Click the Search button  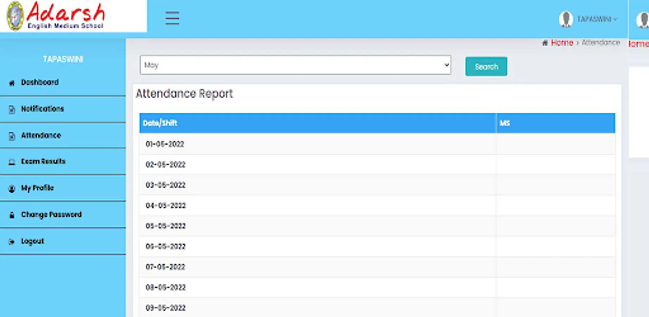tap(486, 66)
